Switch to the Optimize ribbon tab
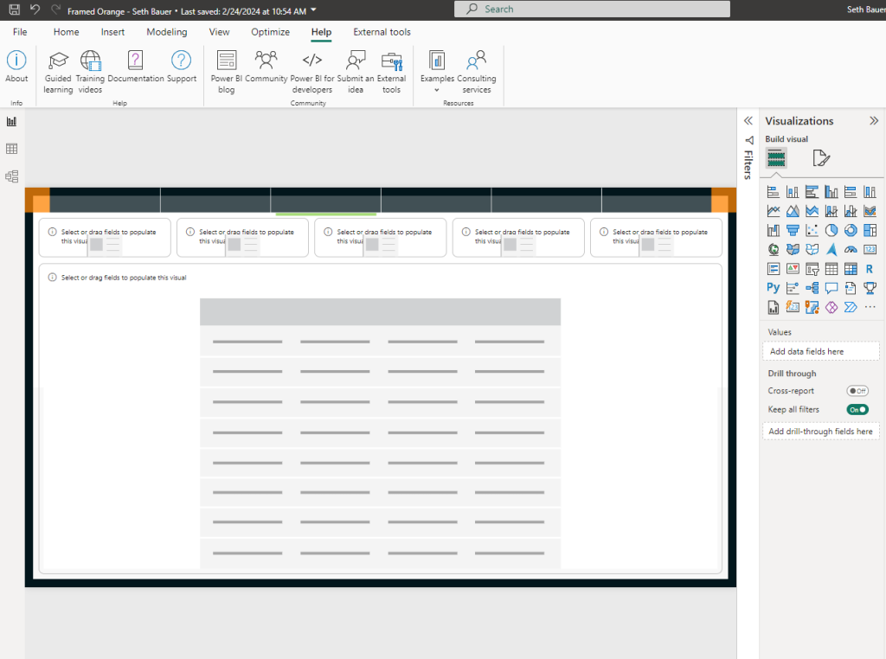886x659 pixels. (x=270, y=32)
